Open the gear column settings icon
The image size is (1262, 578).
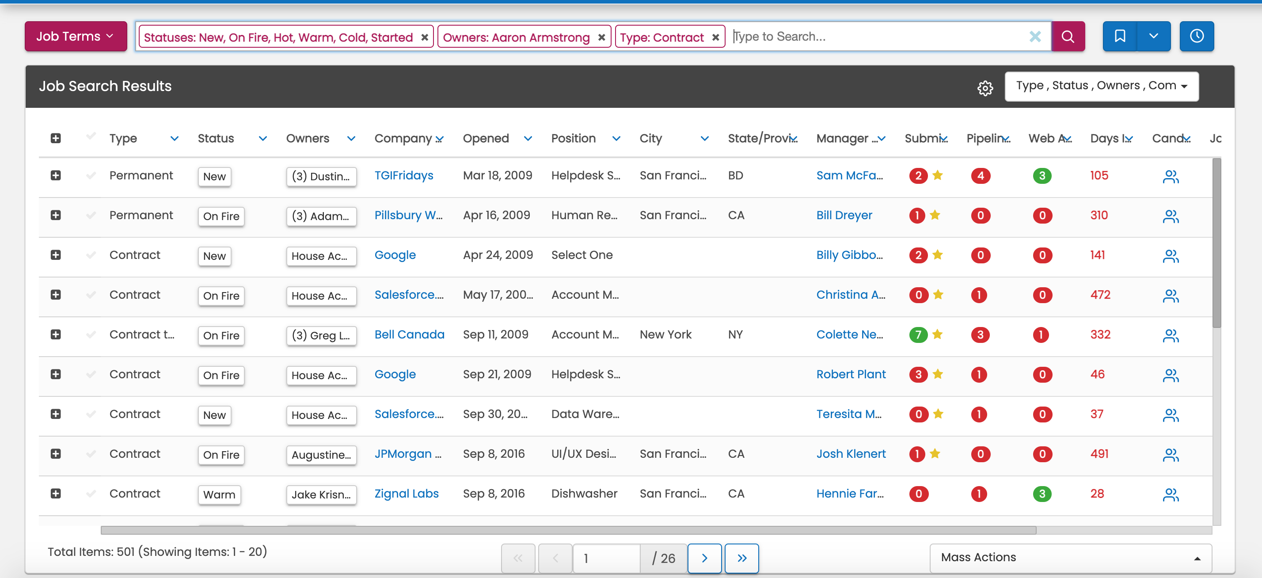click(985, 87)
